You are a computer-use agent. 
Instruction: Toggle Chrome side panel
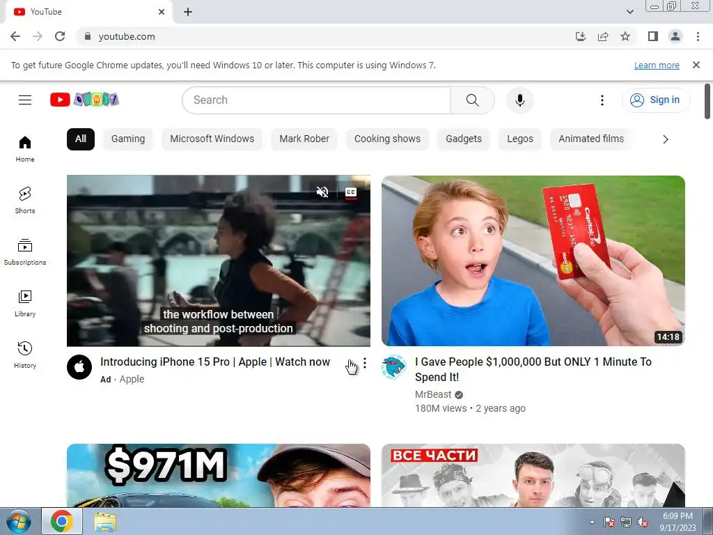tap(653, 36)
